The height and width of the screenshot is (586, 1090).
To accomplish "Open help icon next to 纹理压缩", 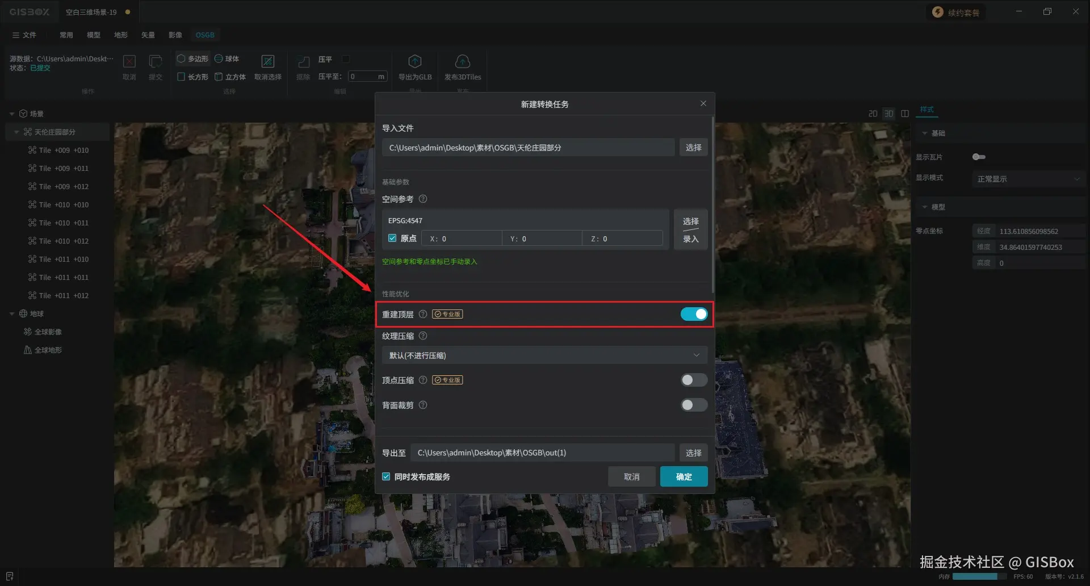I will pyautogui.click(x=423, y=336).
